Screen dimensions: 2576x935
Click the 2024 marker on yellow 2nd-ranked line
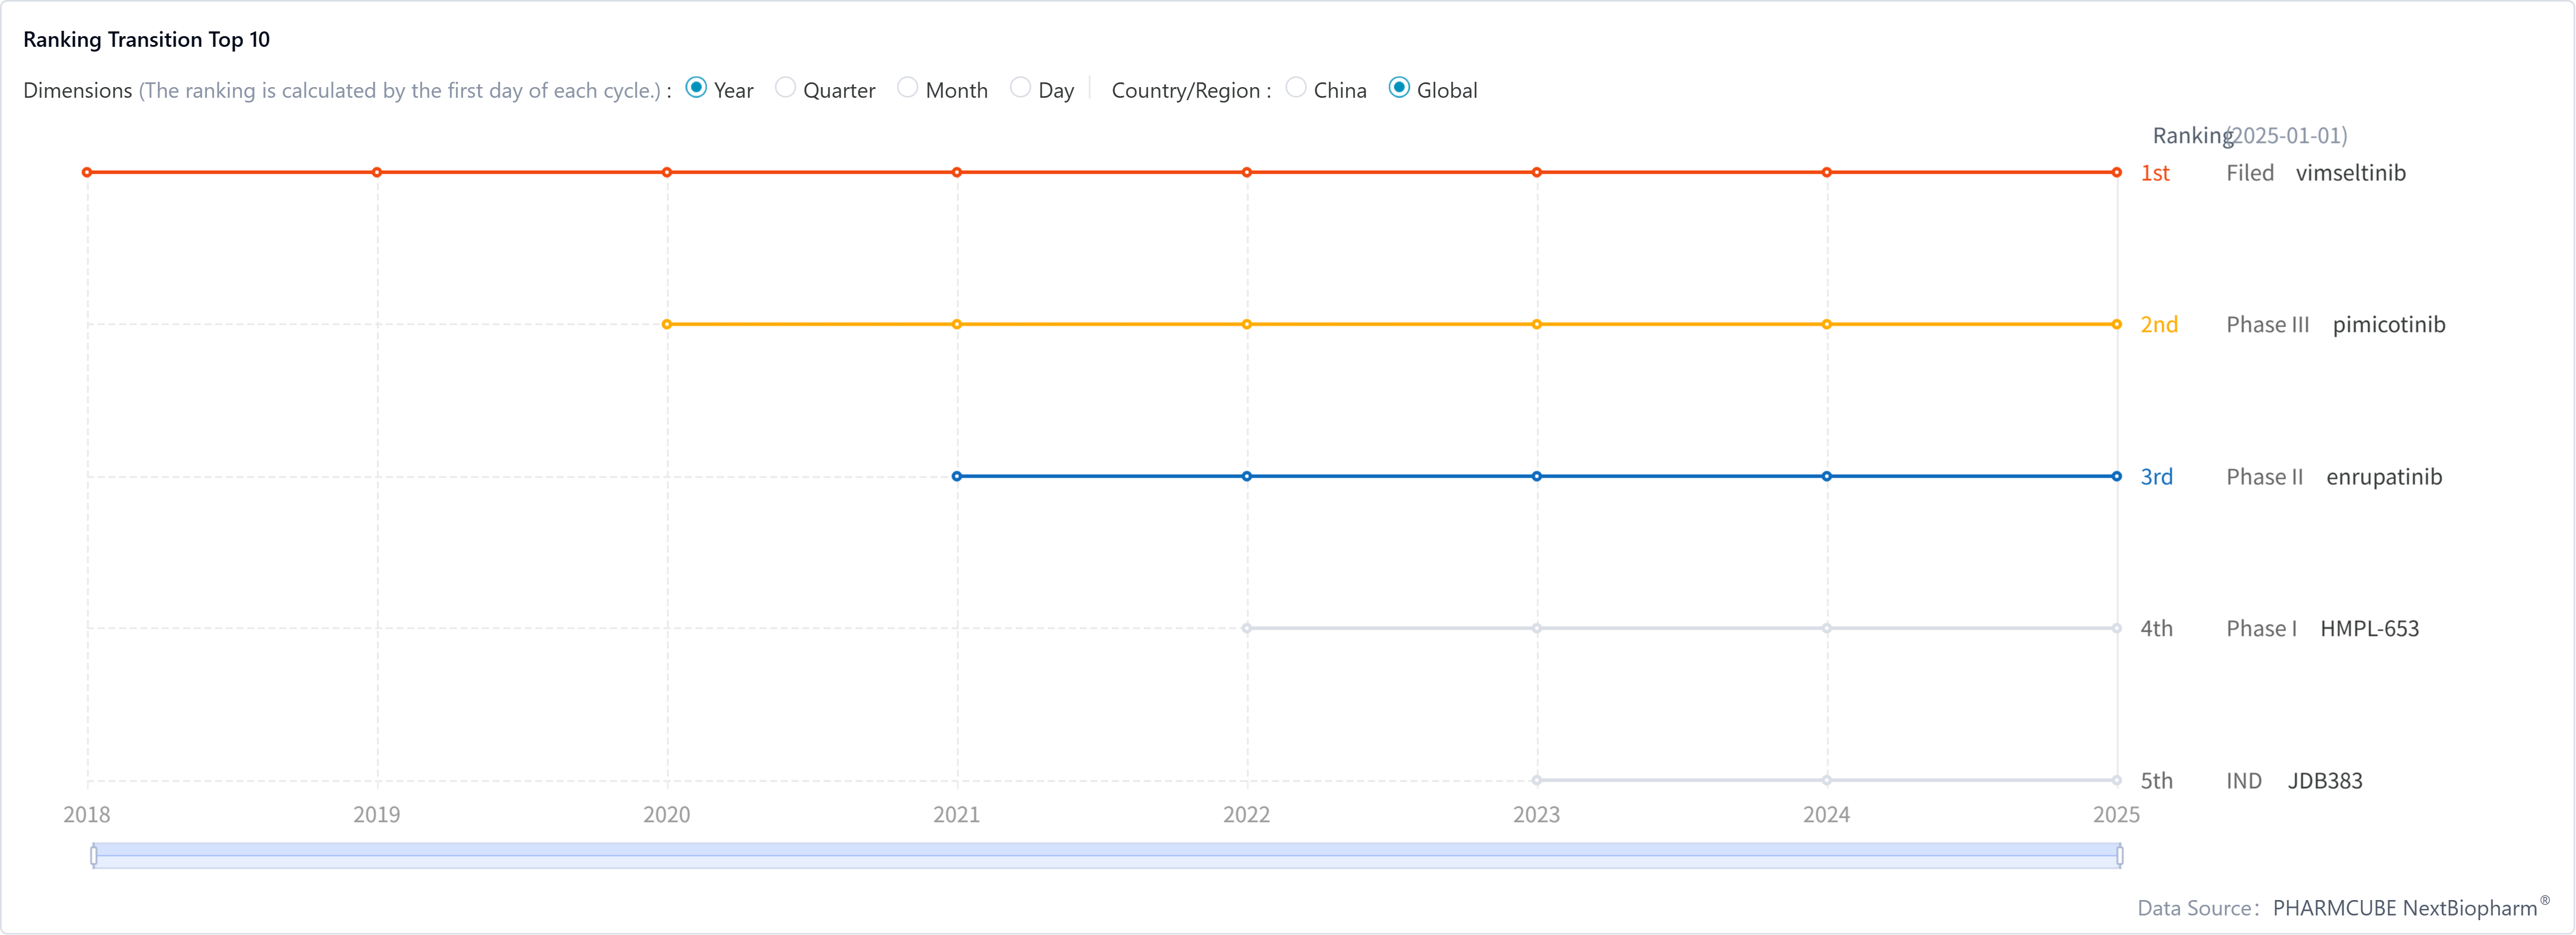1827,325
